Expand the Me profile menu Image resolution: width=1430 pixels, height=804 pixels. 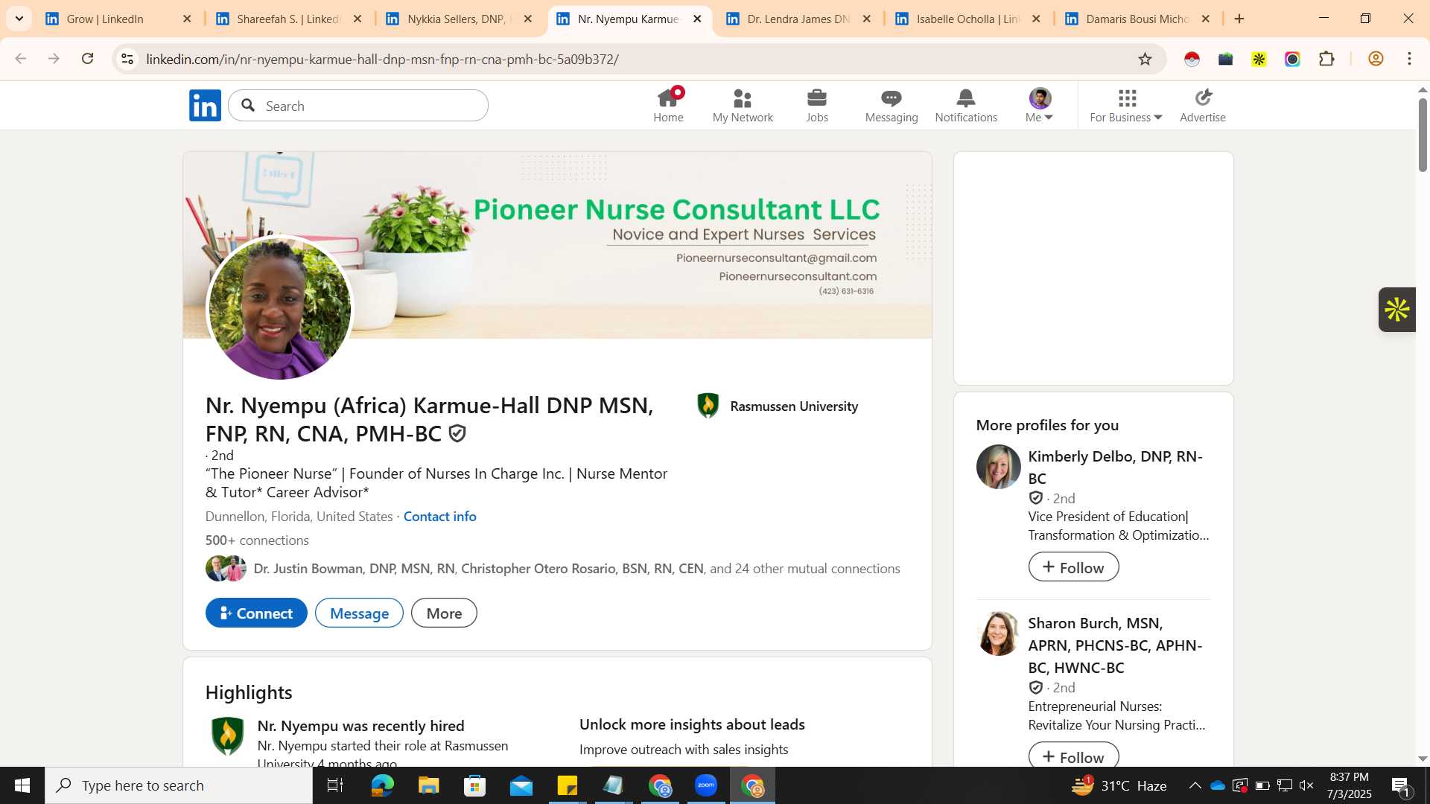click(1040, 105)
